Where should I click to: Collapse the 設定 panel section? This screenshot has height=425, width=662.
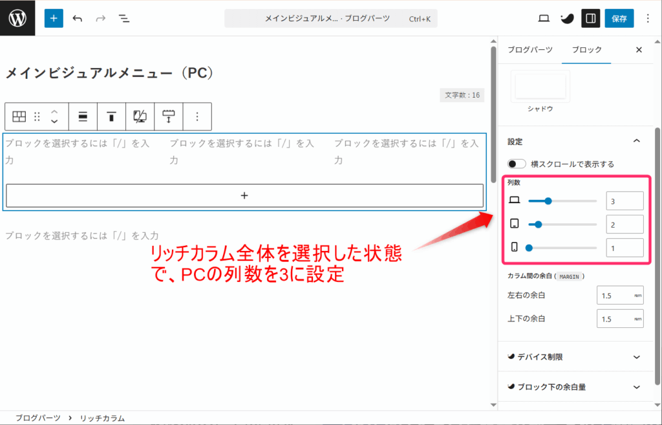(636, 141)
